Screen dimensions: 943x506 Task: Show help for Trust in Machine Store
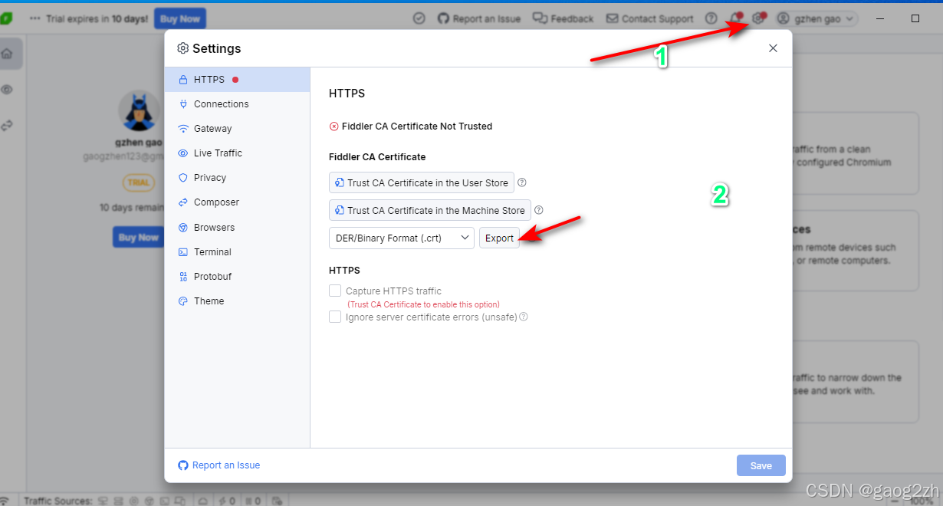tap(539, 210)
